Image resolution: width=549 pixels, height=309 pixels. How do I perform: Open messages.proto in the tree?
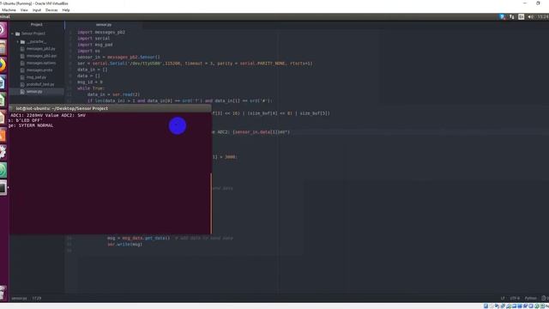tap(39, 70)
